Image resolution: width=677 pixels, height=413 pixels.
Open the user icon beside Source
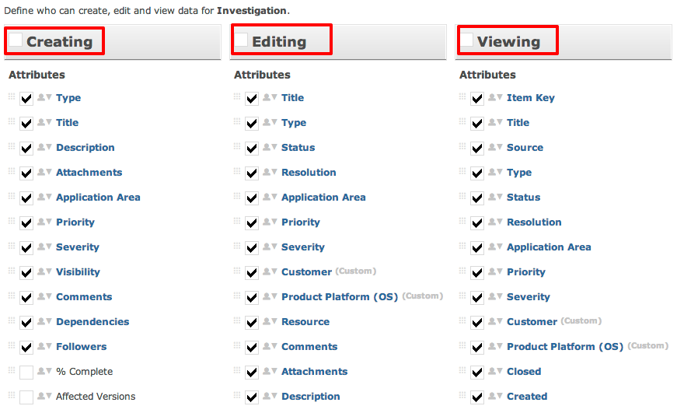pyautogui.click(x=495, y=147)
